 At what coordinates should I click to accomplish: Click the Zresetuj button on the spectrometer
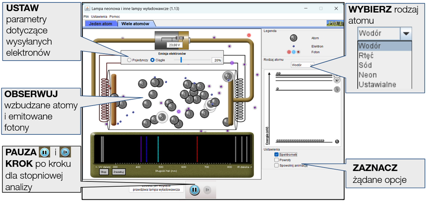tap(119, 172)
